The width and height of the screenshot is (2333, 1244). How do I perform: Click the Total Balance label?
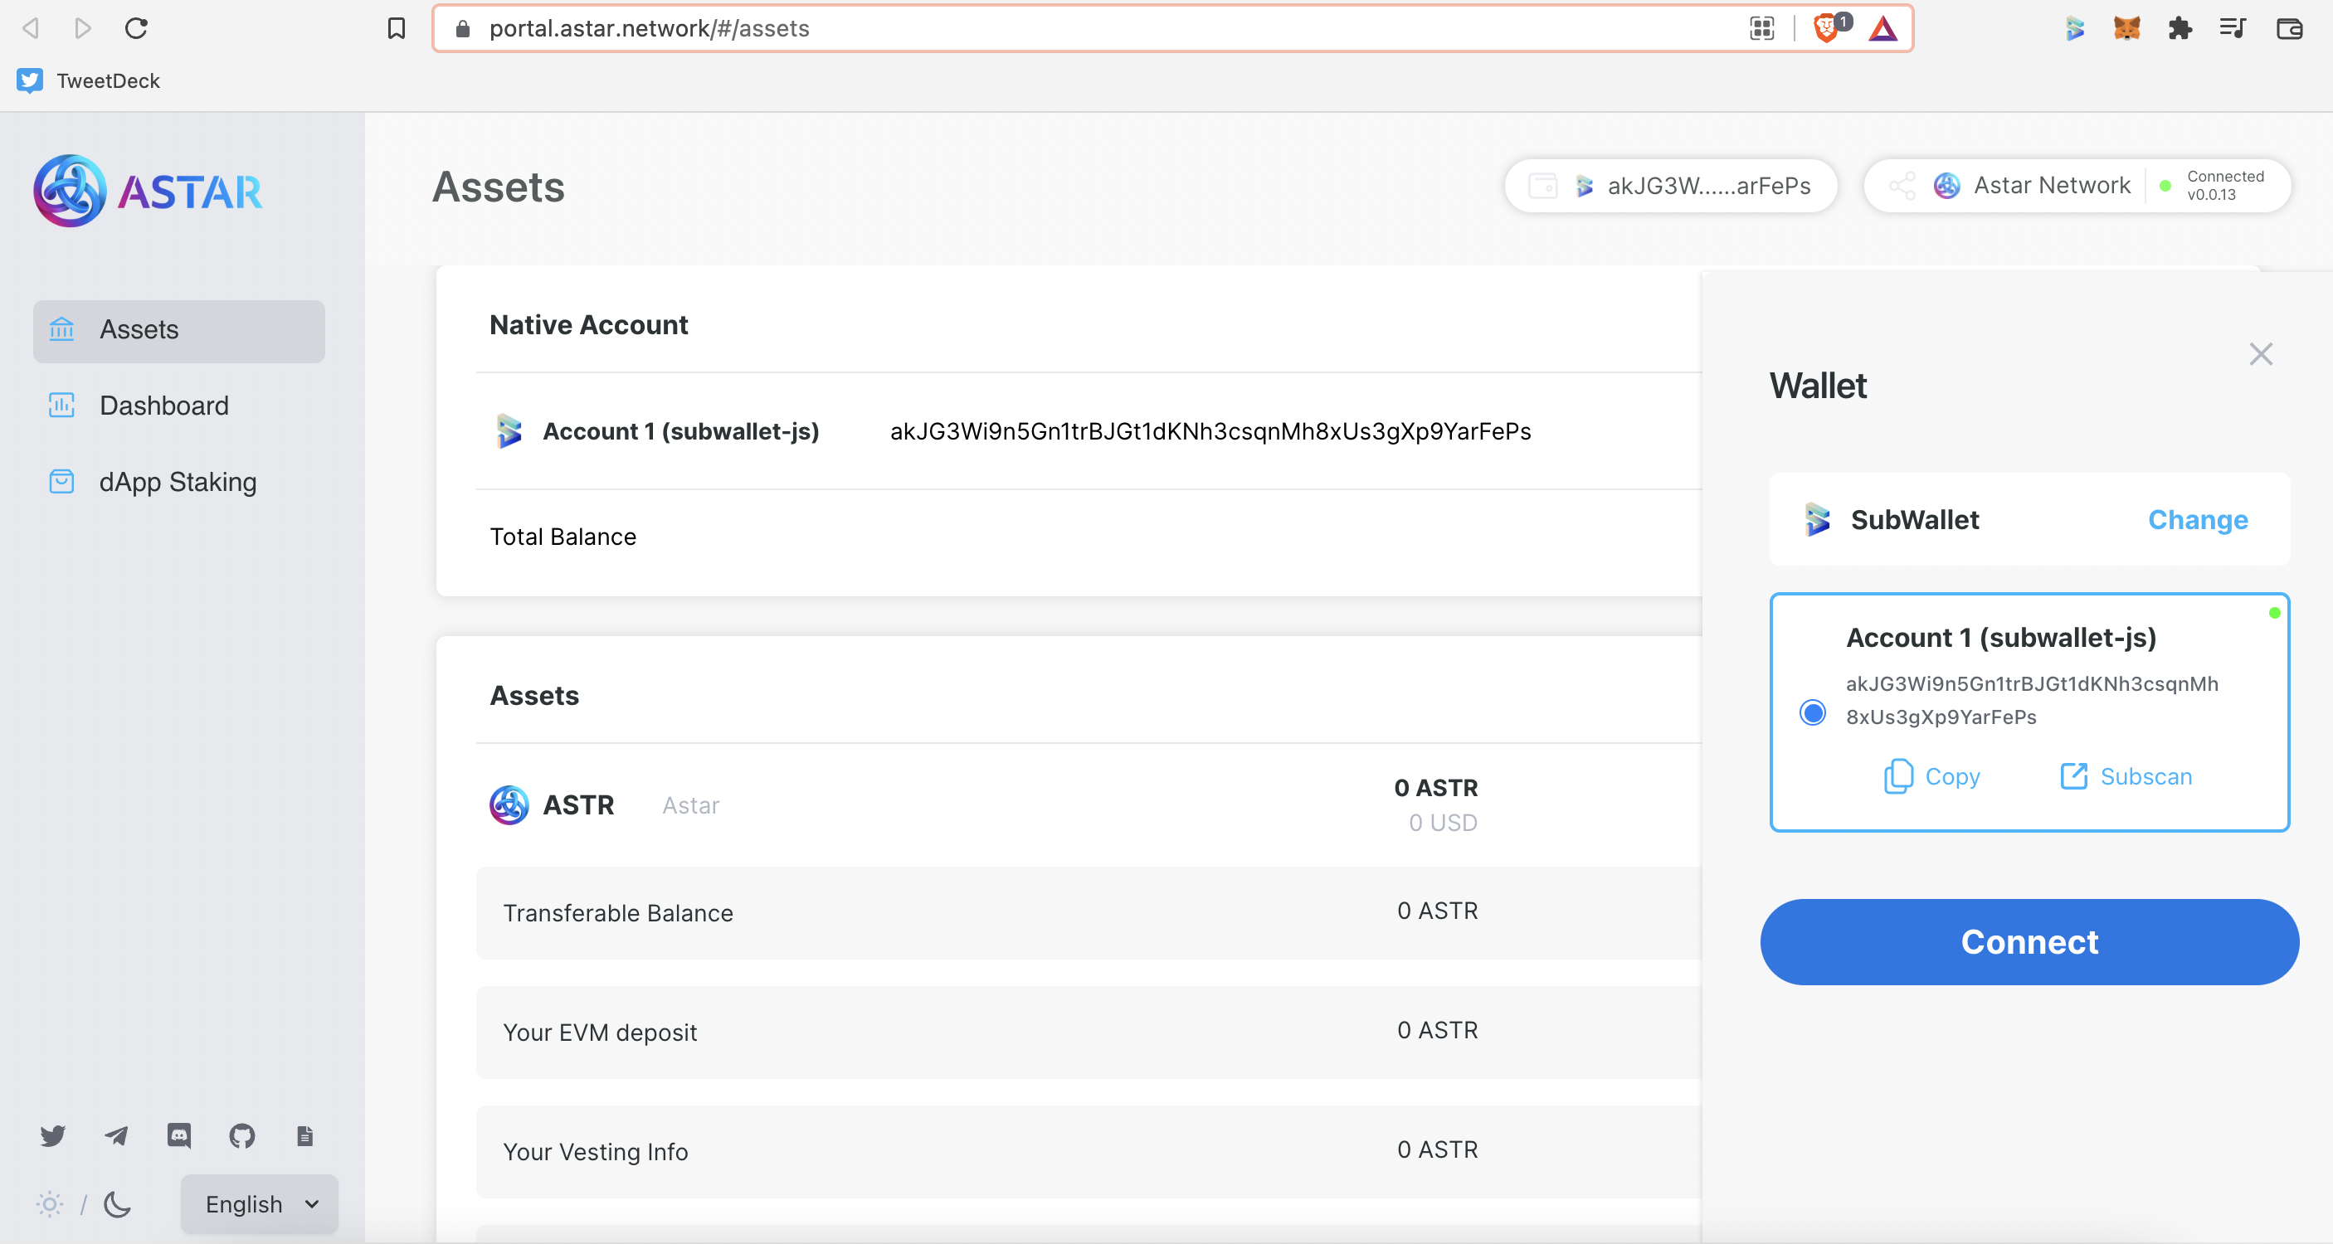click(x=563, y=537)
